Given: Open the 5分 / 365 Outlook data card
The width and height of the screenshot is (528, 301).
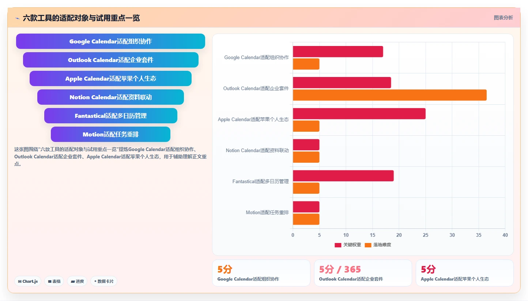Looking at the screenshot, I should coord(363,273).
